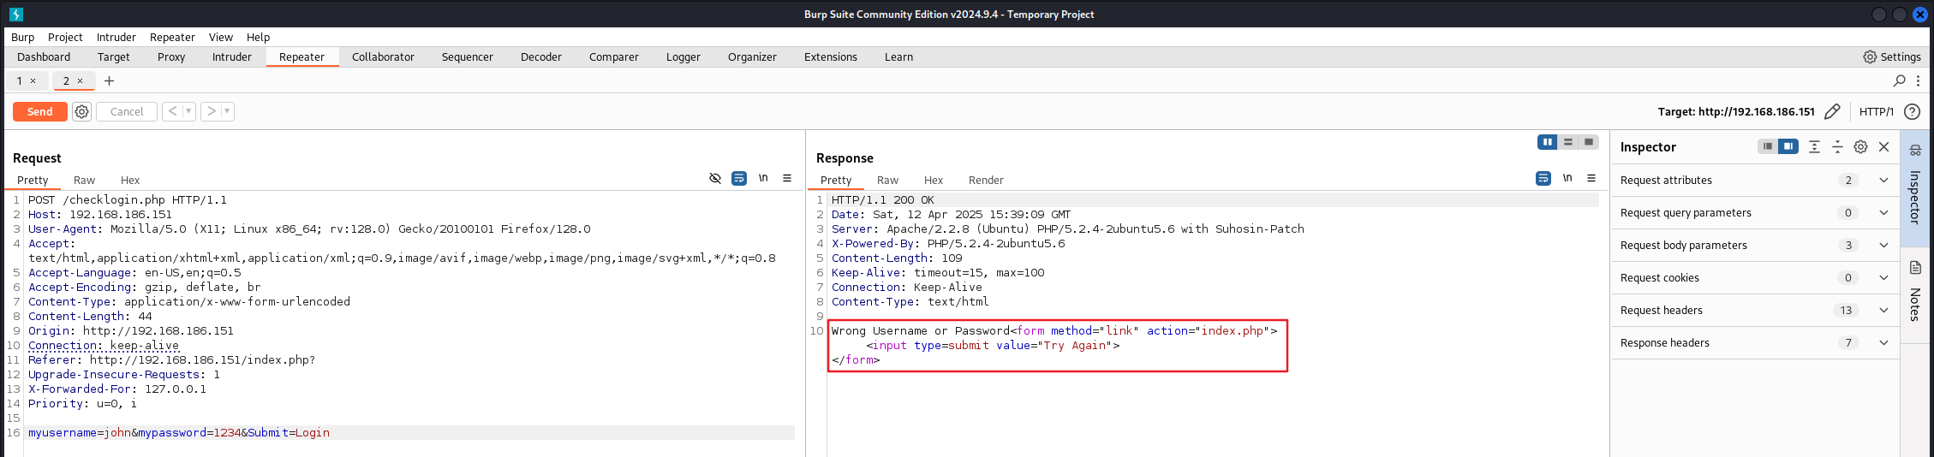Switch to top-bottom request/response layout
Viewport: 1934px width, 457px height.
[x=1568, y=142]
